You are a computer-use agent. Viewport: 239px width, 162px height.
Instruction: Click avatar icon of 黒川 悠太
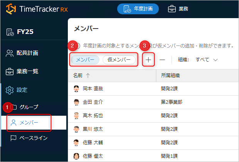(76, 129)
